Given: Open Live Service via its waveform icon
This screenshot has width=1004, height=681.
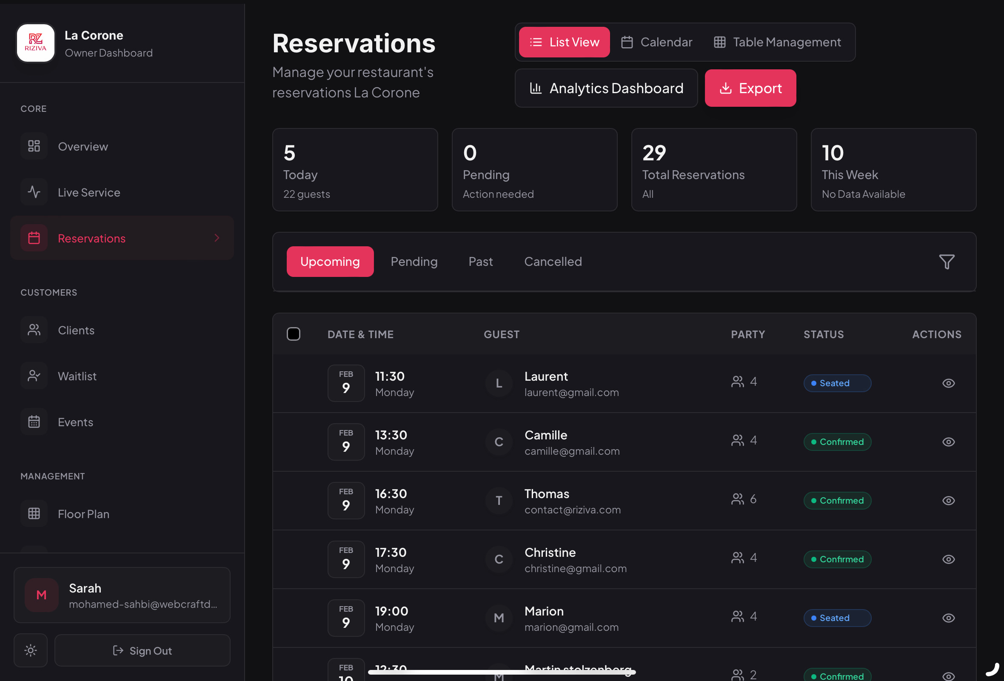Looking at the screenshot, I should click(34, 192).
